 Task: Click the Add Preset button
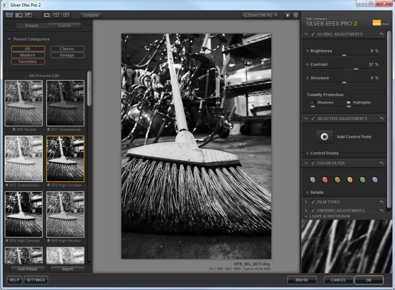point(28,269)
